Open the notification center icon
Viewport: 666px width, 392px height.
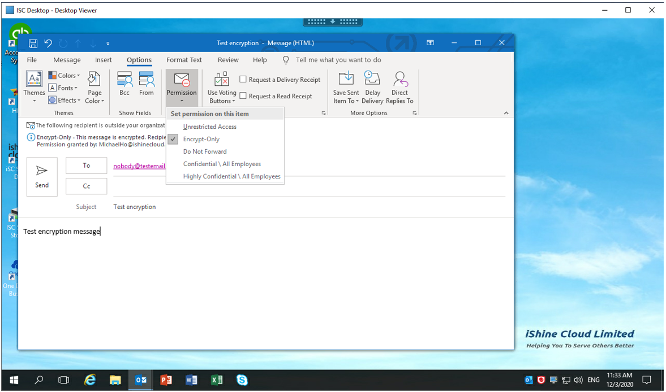point(646,380)
